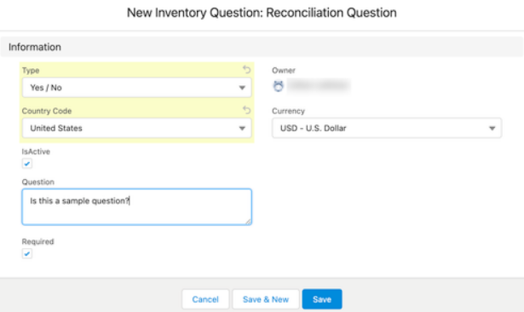
Task: Click the Type dropdown arrow
Action: [x=242, y=88]
